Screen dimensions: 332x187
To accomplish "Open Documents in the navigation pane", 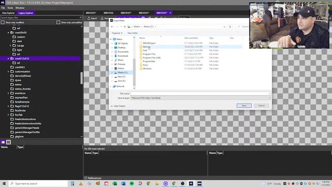I will pyautogui.click(x=123, y=52).
